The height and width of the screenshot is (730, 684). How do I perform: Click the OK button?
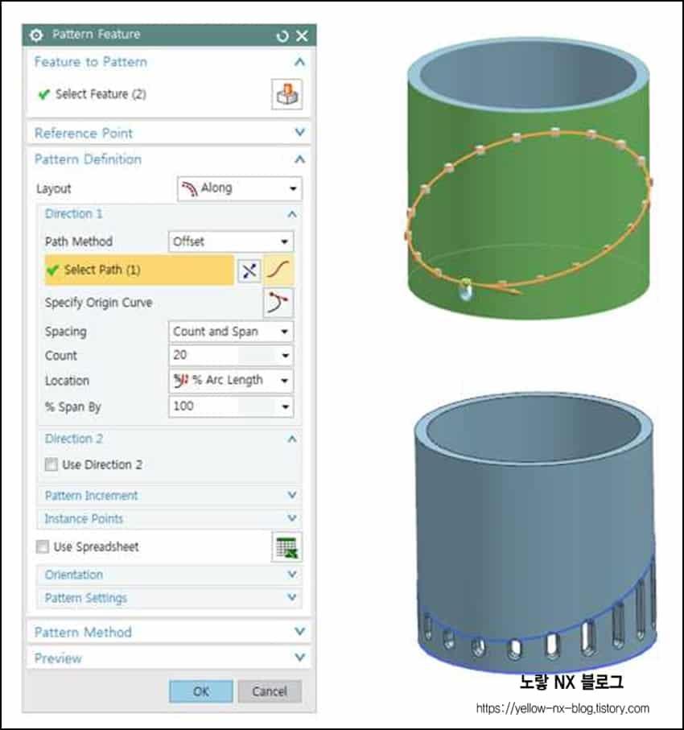[201, 691]
